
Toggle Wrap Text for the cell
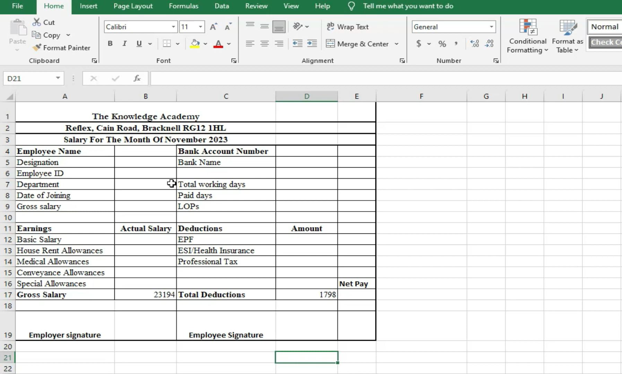tap(348, 27)
